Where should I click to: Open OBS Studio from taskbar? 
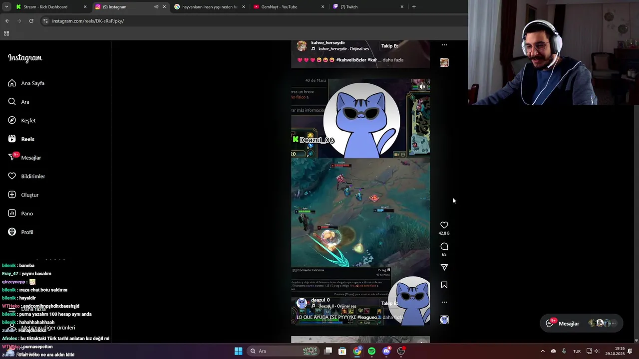tap(401, 351)
